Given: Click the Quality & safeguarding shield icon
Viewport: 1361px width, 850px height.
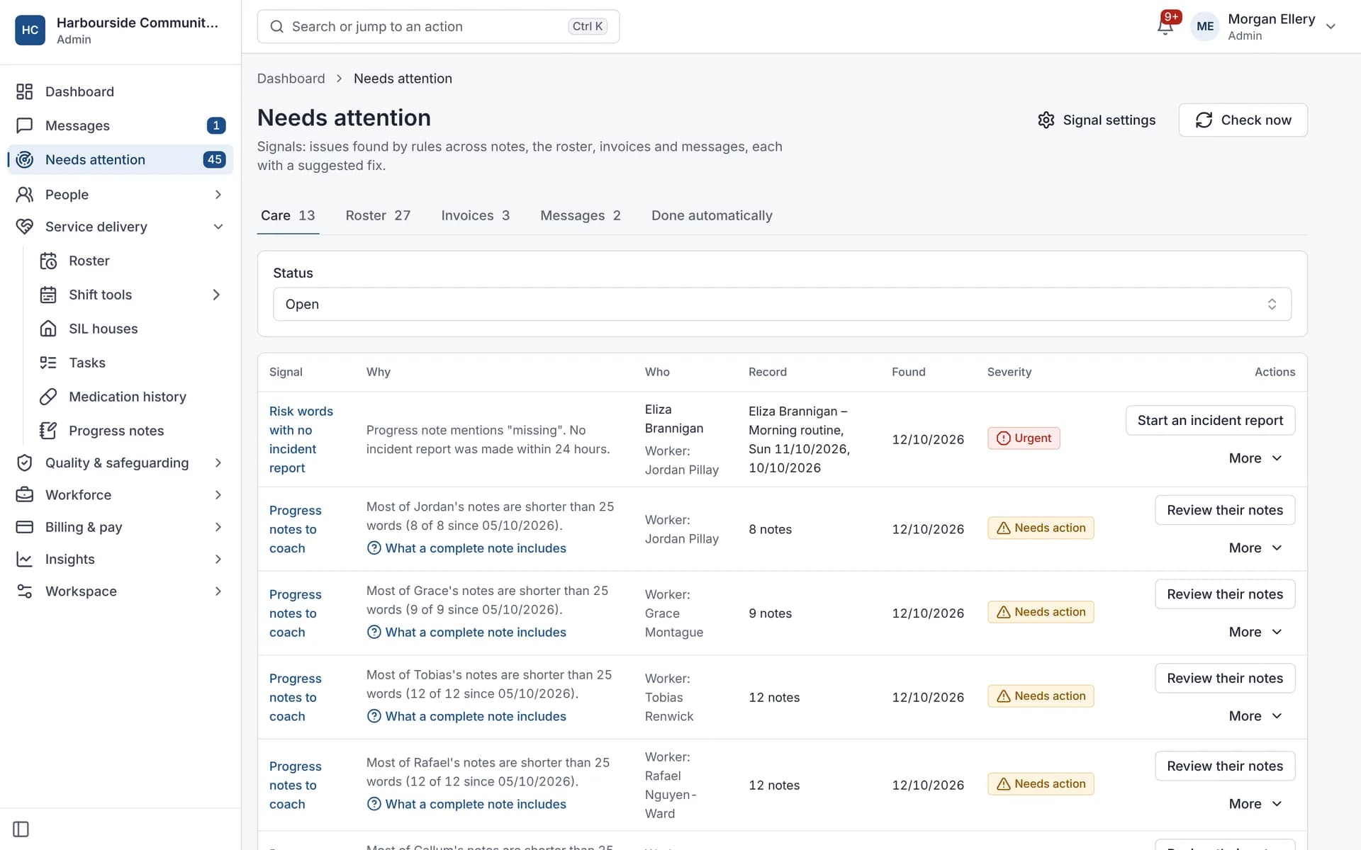Looking at the screenshot, I should [x=25, y=463].
